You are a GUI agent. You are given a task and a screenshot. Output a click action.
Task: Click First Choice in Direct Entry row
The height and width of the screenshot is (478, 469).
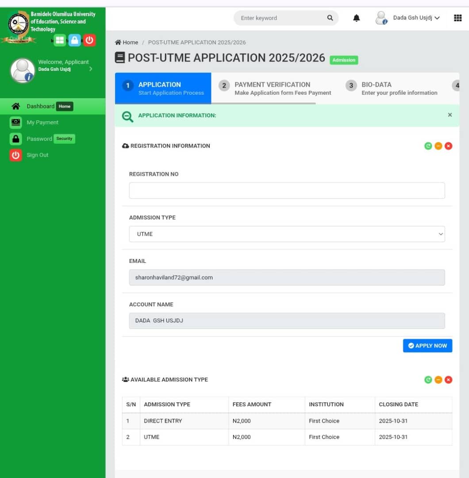324,421
